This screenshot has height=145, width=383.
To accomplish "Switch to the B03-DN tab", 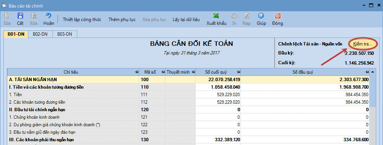I will coord(65,34).
